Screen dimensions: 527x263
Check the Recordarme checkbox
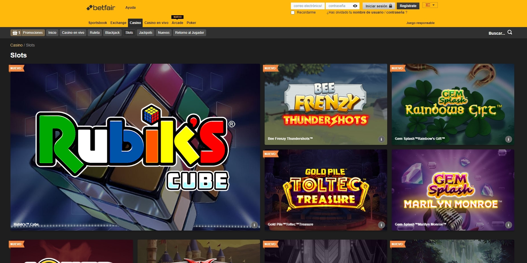coord(293,12)
